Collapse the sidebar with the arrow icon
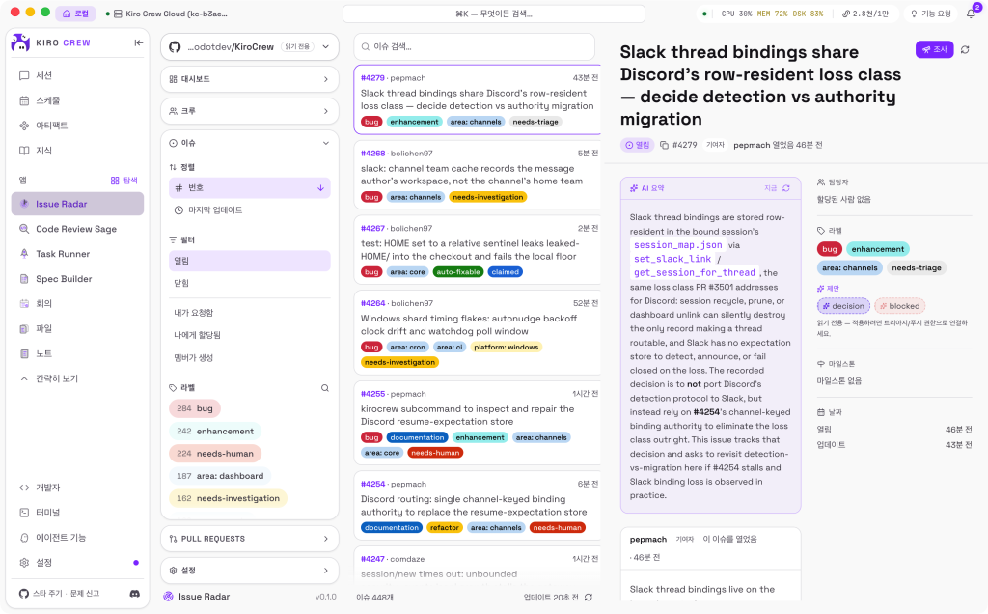Screen dimensions: 988x614 tap(138, 42)
